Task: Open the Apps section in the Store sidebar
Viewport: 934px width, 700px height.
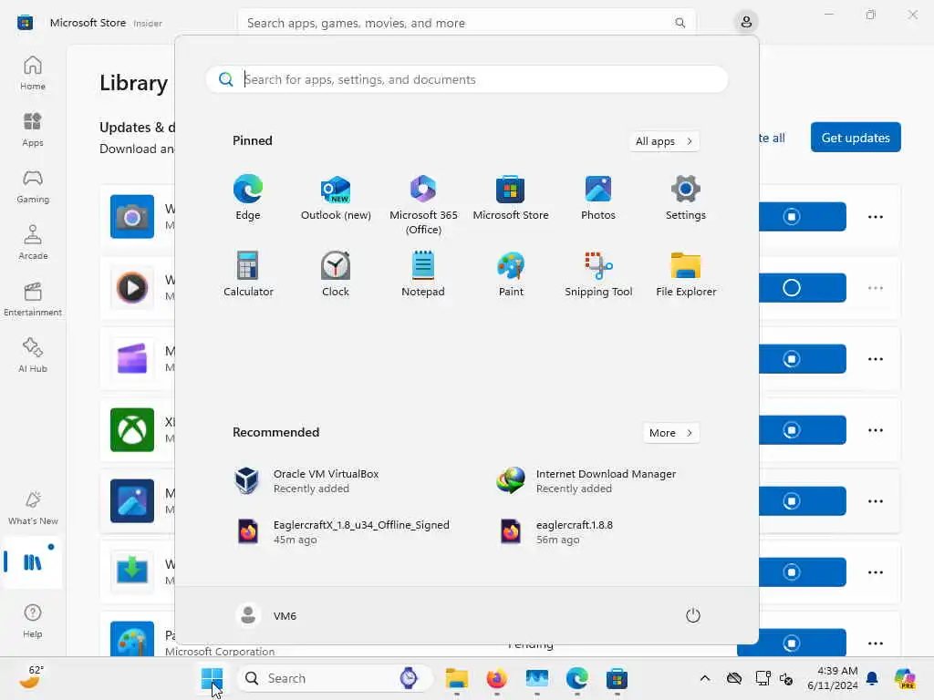Action: (x=33, y=129)
